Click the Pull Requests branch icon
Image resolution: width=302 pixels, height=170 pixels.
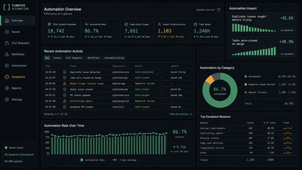click(x=7, y=43)
